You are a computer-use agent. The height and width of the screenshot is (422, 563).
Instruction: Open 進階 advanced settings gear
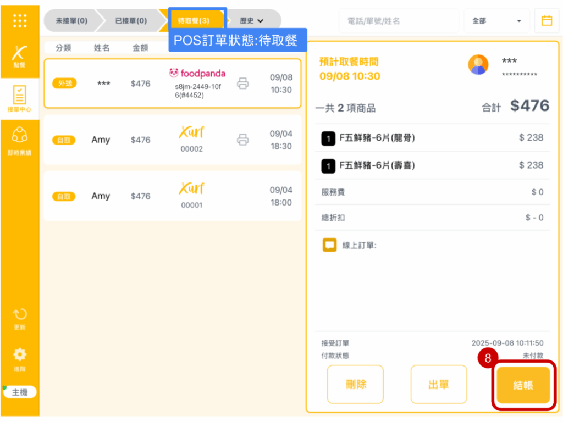(x=20, y=358)
